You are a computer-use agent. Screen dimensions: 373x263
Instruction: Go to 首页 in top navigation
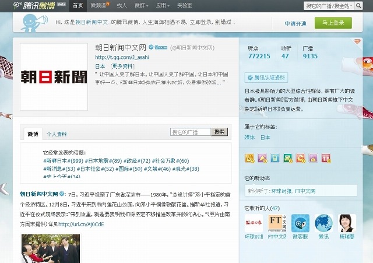[78, 5]
